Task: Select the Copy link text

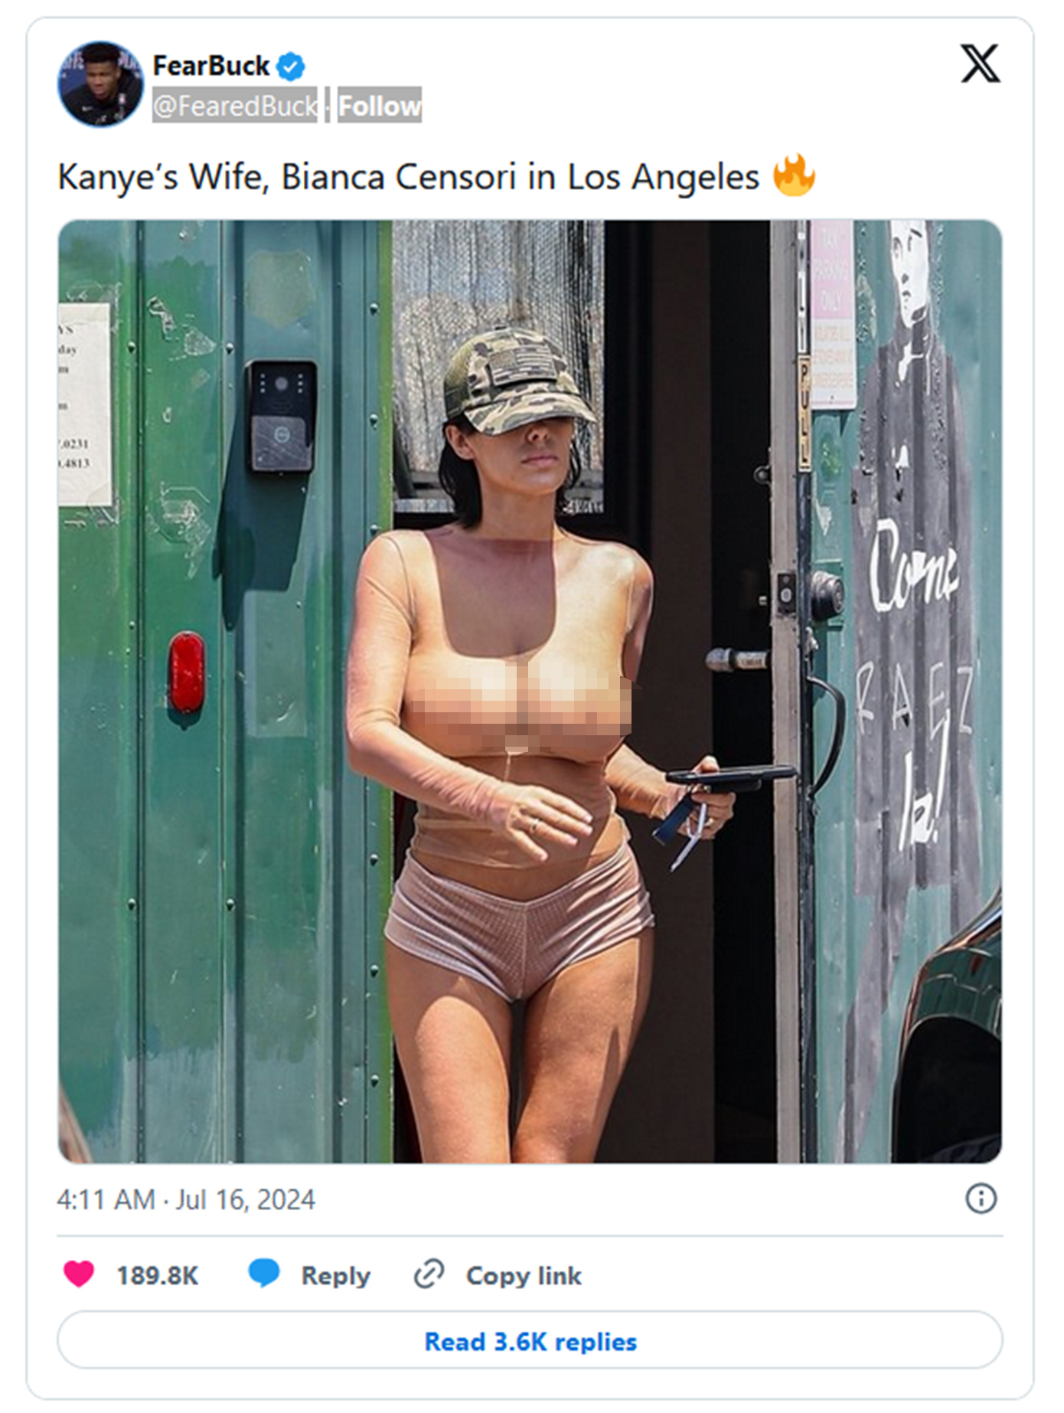Action: pyautogui.click(x=524, y=1275)
